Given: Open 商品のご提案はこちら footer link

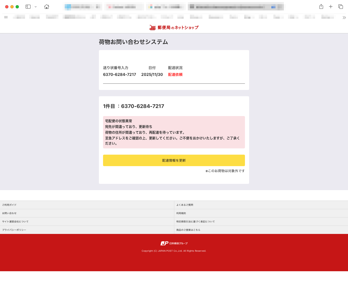Looking at the screenshot, I should (x=188, y=230).
